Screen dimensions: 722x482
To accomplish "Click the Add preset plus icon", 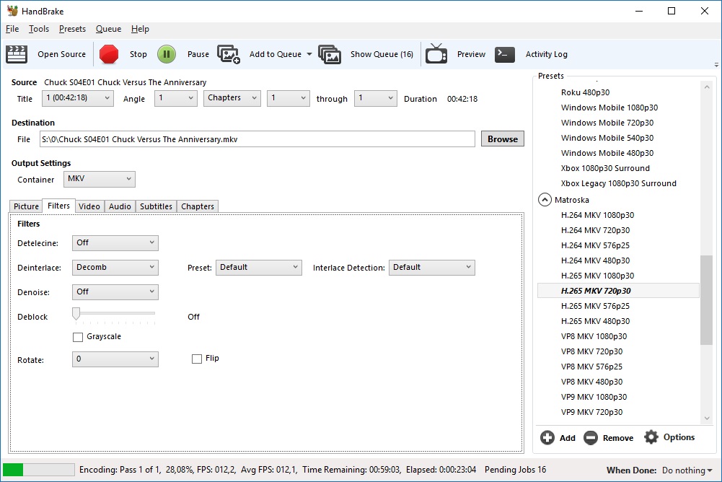I will 547,438.
